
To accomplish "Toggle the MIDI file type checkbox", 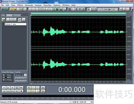I will [3, 77].
